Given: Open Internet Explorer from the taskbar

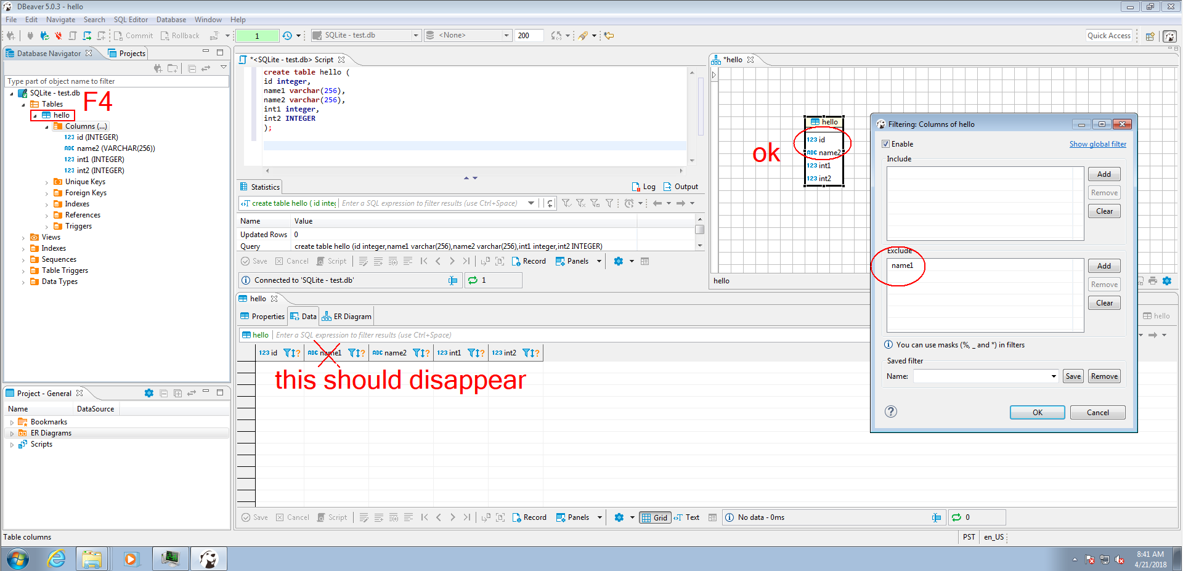Looking at the screenshot, I should (56, 559).
